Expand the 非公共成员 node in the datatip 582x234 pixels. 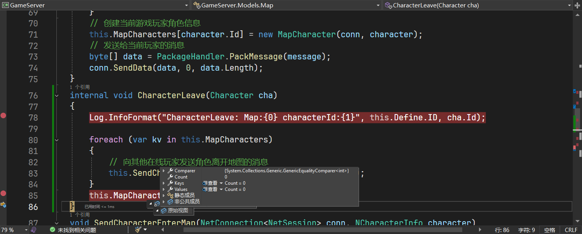pyautogui.click(x=164, y=202)
